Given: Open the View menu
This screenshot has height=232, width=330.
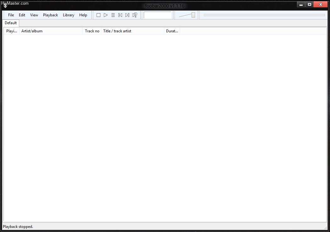Looking at the screenshot, I should point(34,15).
